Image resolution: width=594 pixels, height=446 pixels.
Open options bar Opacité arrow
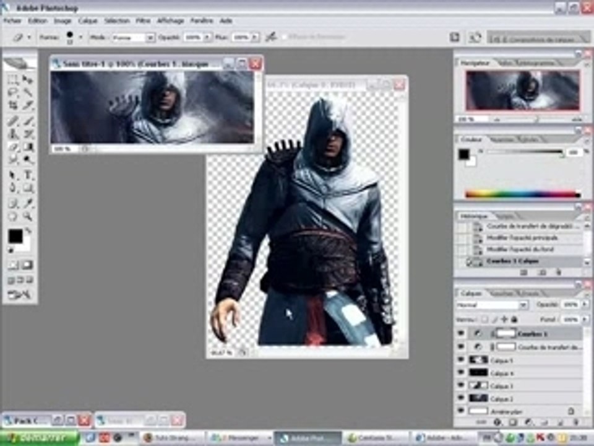[207, 37]
